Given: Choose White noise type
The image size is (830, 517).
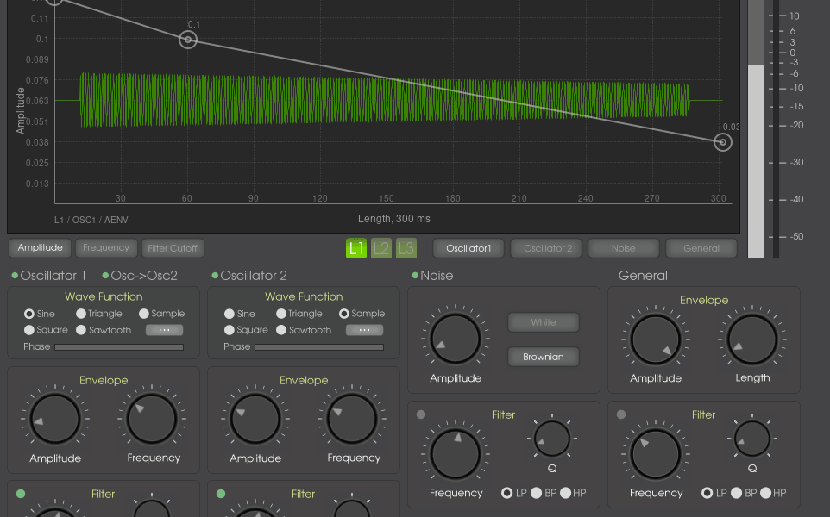Looking at the screenshot, I should tap(544, 322).
